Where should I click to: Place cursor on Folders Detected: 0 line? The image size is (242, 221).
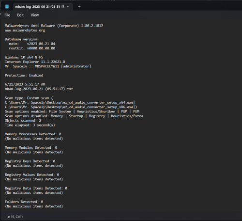pyautogui.click(x=24, y=202)
